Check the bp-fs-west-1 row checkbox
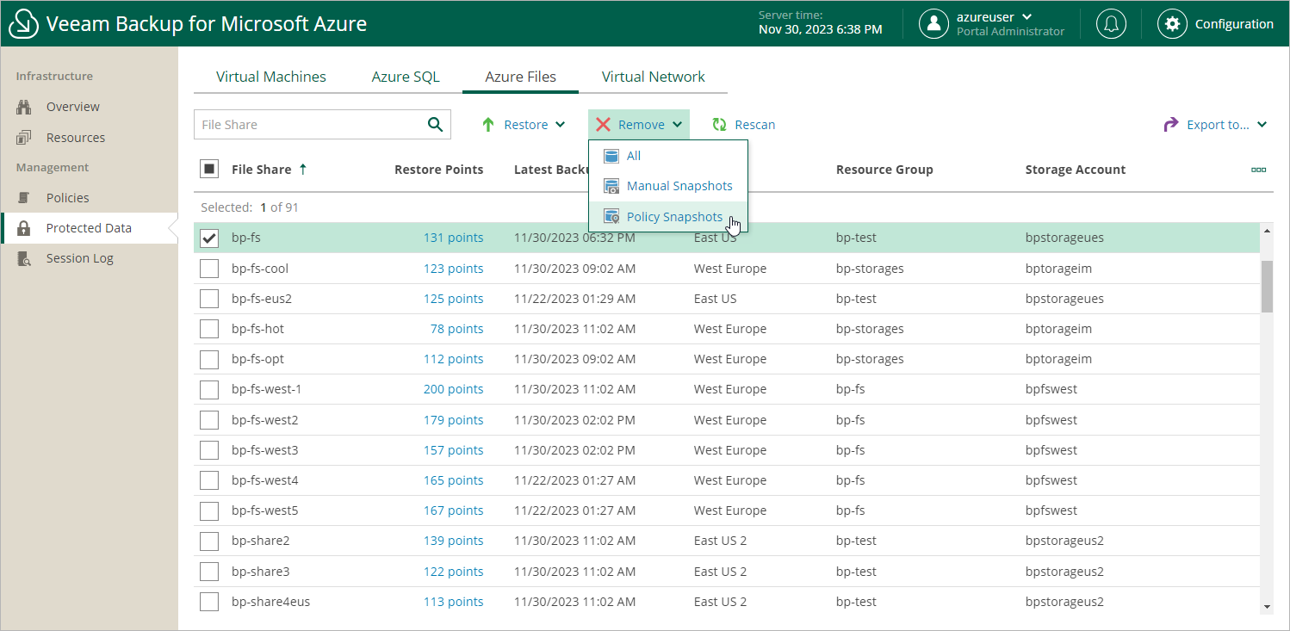The image size is (1290, 631). [x=209, y=389]
